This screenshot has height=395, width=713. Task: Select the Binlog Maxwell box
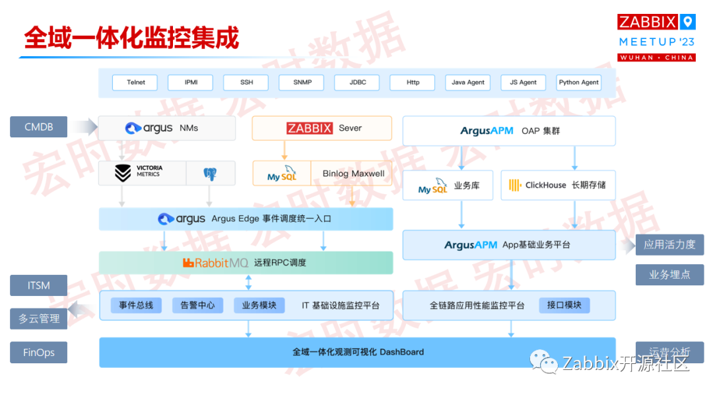pyautogui.click(x=353, y=173)
